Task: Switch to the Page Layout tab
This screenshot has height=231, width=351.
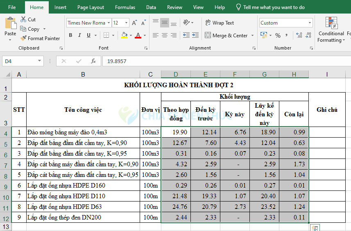Action: coord(91,7)
